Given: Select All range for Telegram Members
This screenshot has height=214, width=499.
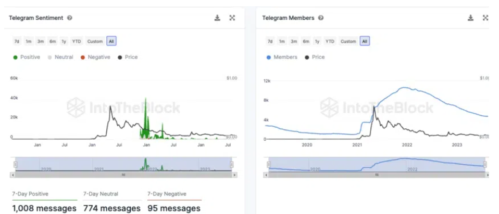Looking at the screenshot, I should pyautogui.click(x=365, y=42).
